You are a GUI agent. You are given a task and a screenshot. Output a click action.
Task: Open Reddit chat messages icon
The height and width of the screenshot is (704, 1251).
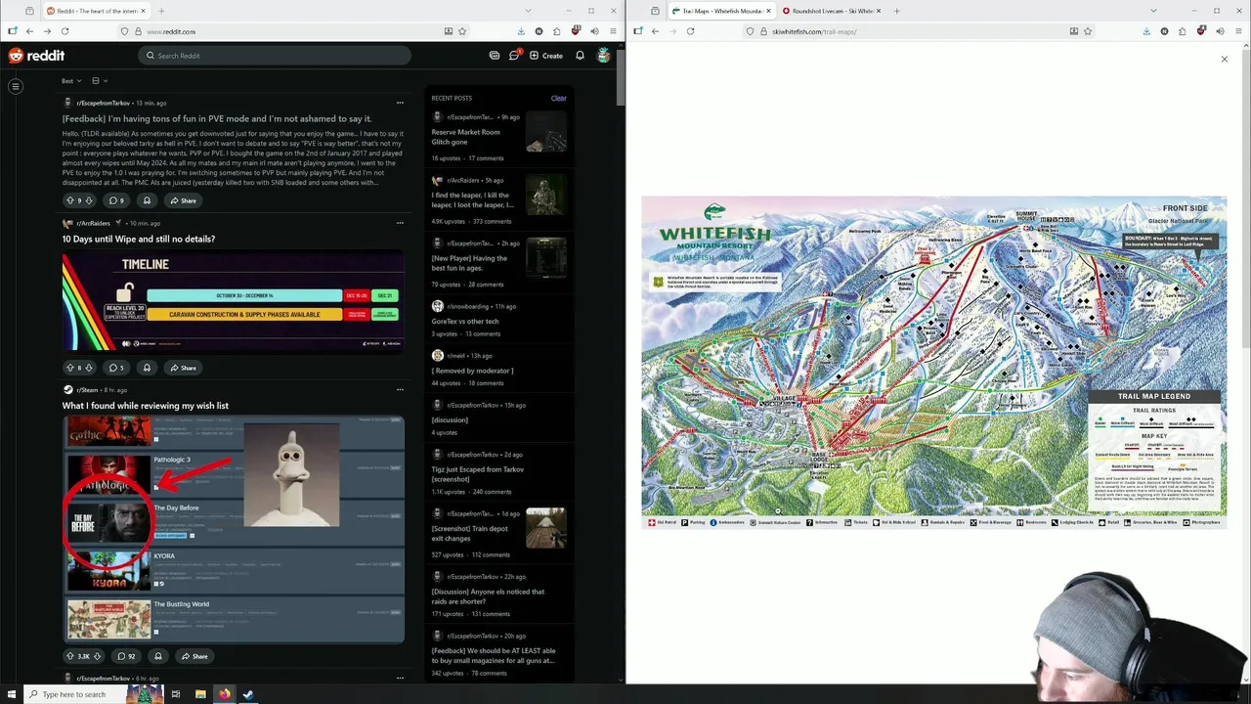click(x=514, y=56)
